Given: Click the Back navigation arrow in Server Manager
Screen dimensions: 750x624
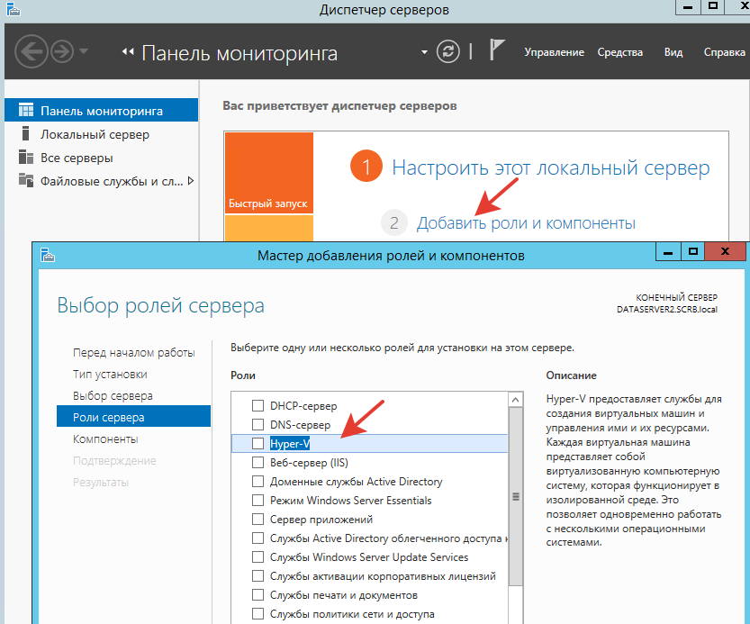Looking at the screenshot, I should (x=32, y=51).
